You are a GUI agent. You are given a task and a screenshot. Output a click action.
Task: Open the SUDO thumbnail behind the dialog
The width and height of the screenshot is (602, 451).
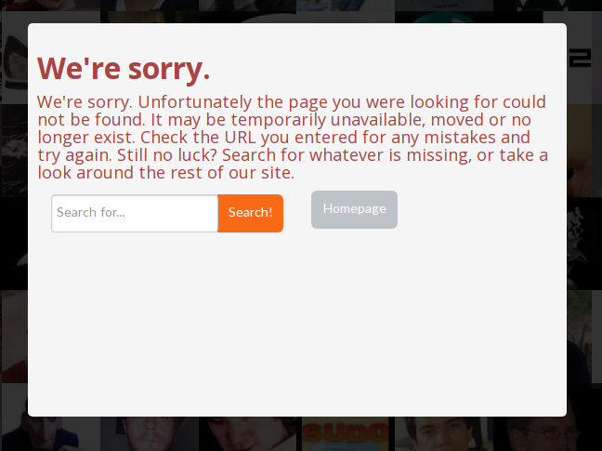(x=346, y=433)
